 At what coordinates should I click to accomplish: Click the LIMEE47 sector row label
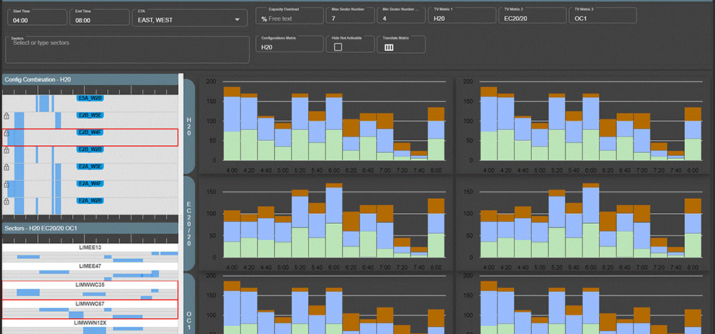[90, 265]
